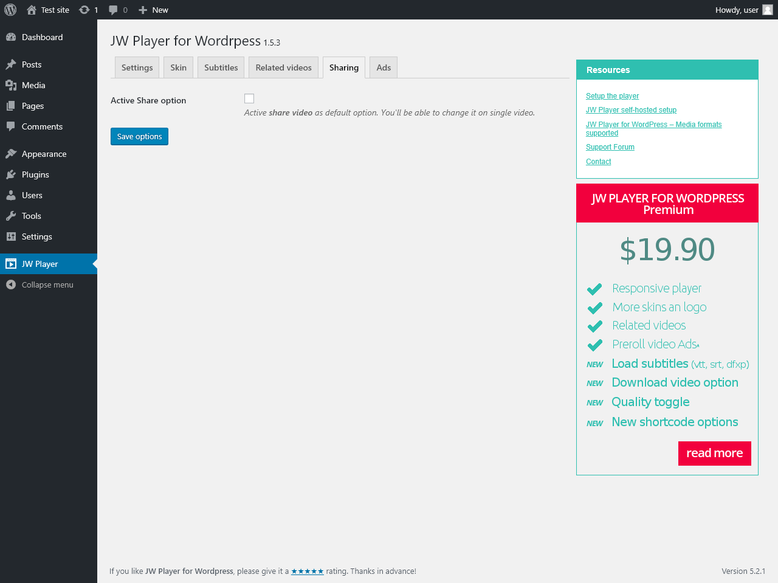Click the Settings sliders icon
The height and width of the screenshot is (583, 778).
[11, 236]
